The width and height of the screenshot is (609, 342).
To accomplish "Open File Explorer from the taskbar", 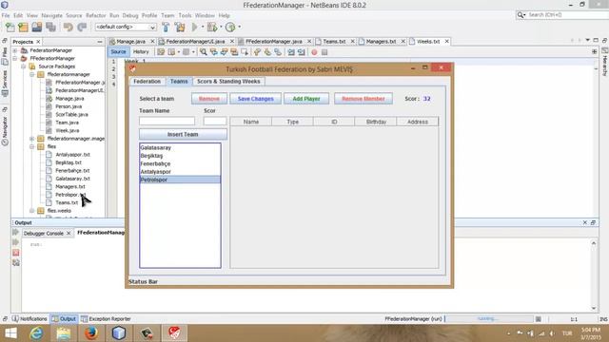I will coord(64,333).
